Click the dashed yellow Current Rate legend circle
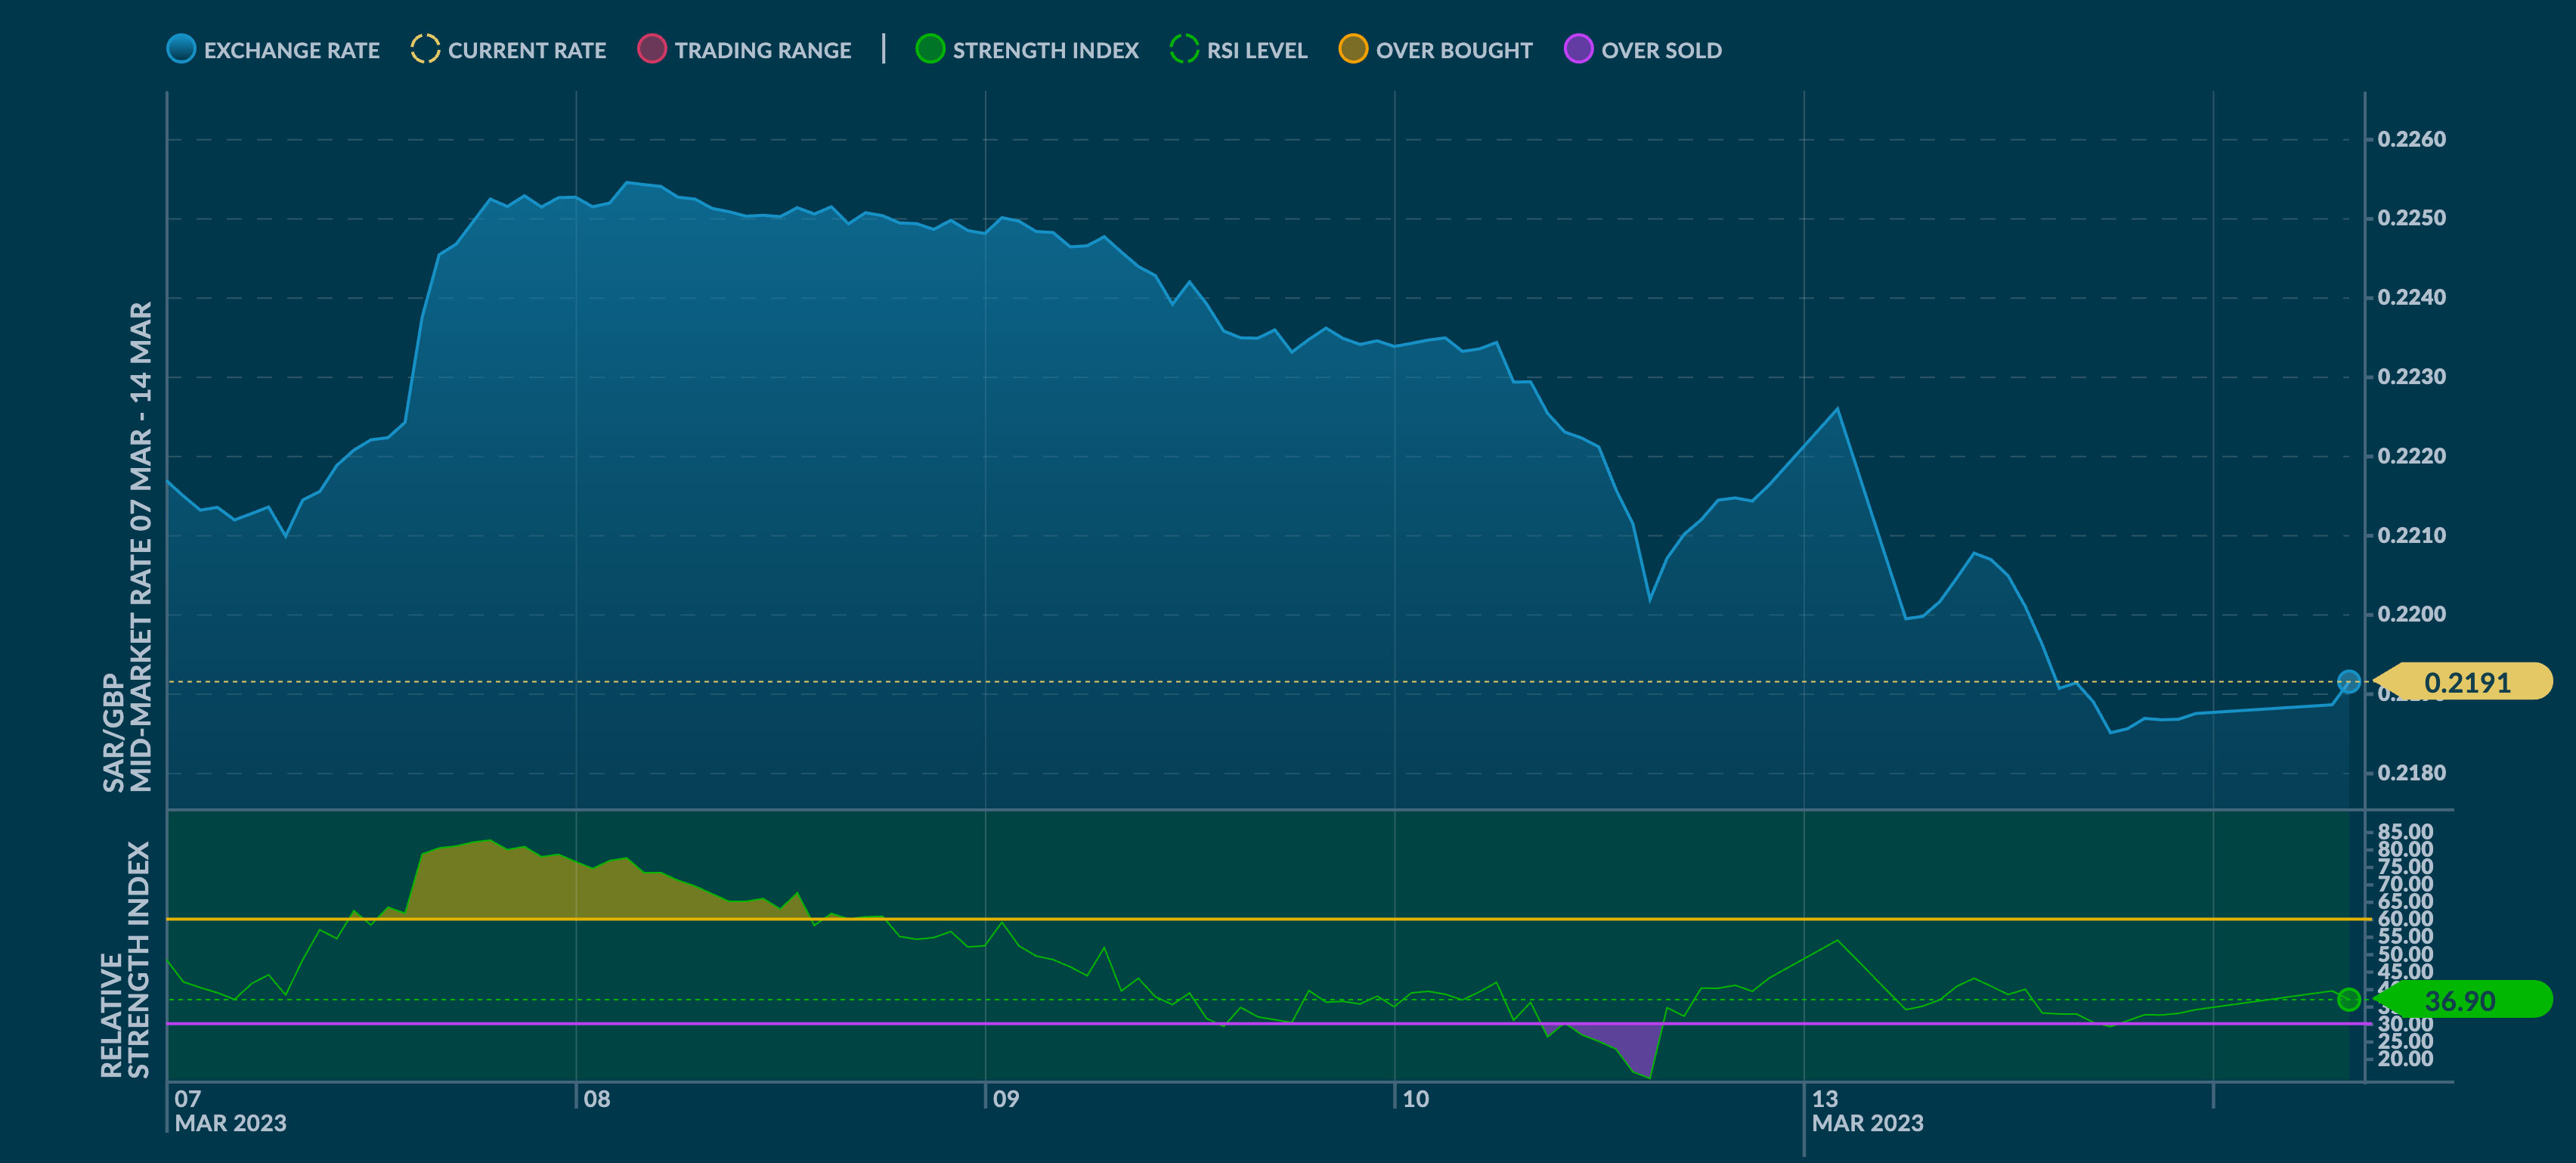 pyautogui.click(x=425, y=49)
